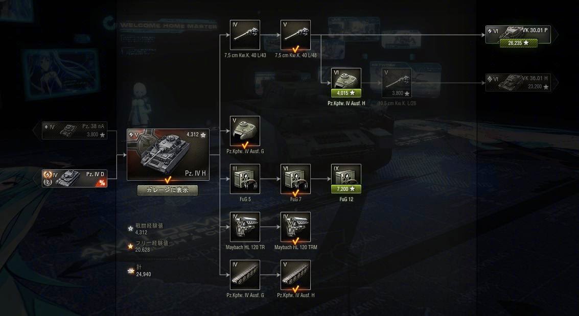The height and width of the screenshot is (316, 579).
Task: Select the Pz.Kpfw. IV Ausf. G turret icon
Action: tap(245, 131)
